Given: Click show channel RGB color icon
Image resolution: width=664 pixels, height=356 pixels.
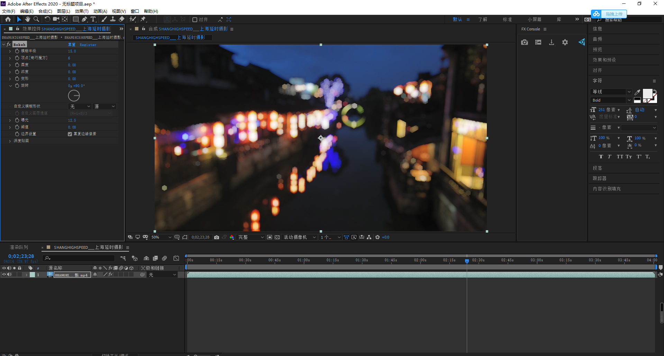Looking at the screenshot, I should click(232, 237).
